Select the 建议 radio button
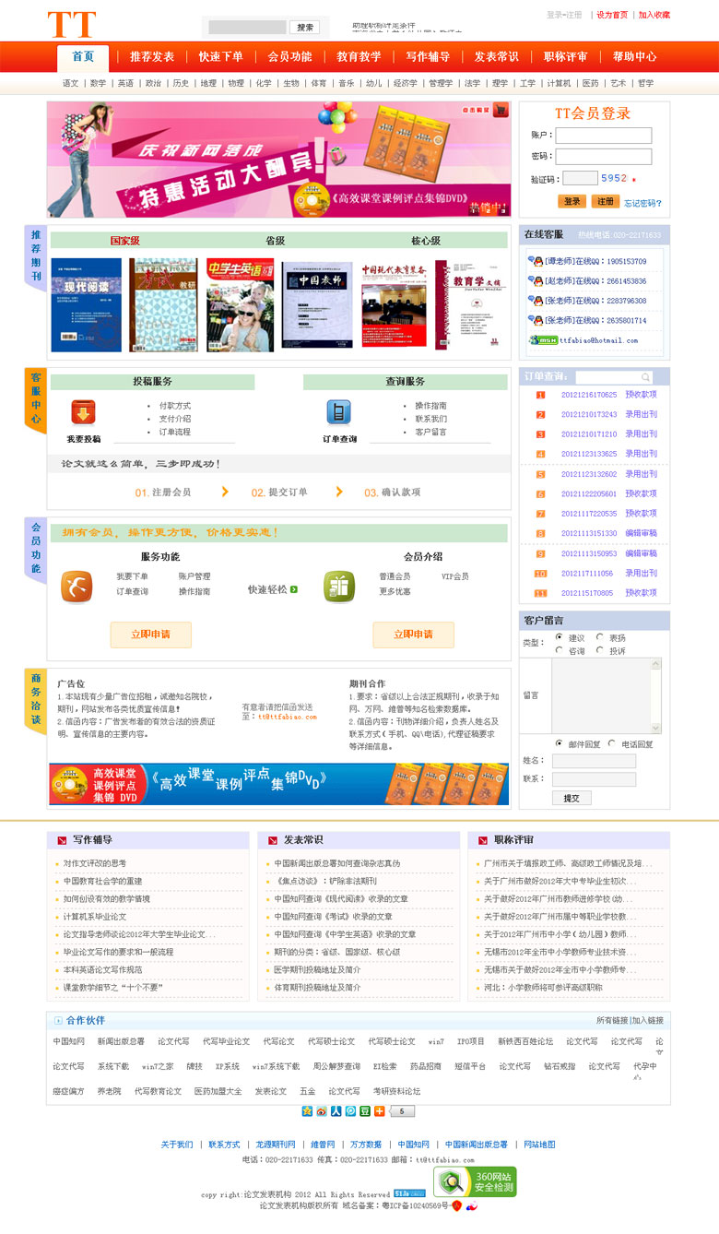The width and height of the screenshot is (719, 1234). coord(560,637)
